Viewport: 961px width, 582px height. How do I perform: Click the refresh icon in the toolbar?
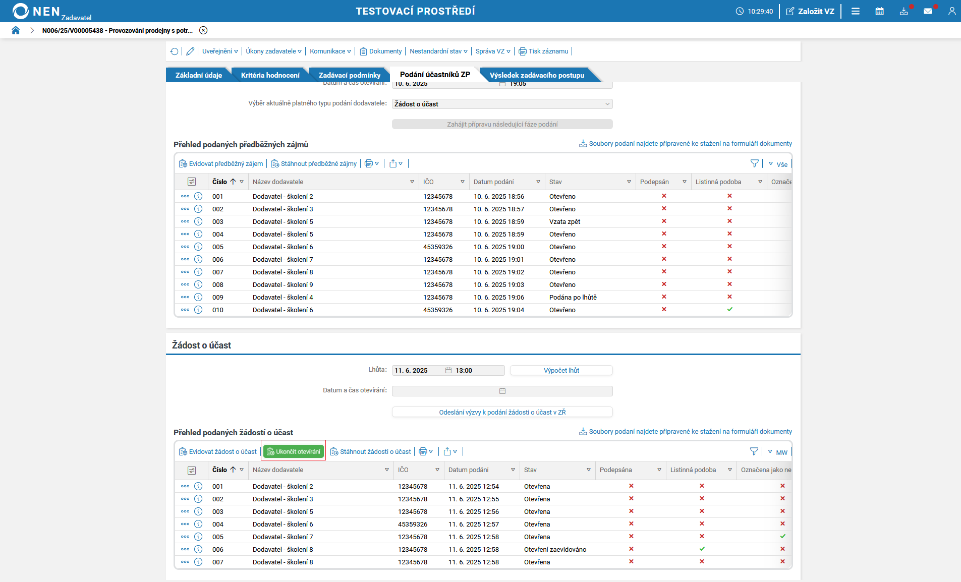(x=175, y=51)
